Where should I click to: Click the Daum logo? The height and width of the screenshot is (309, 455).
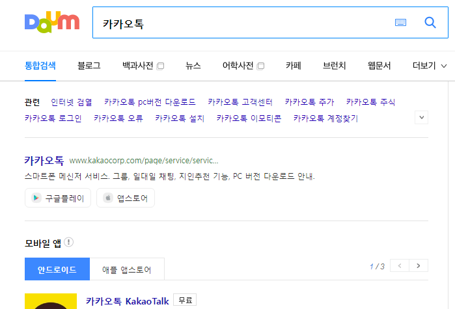click(52, 22)
